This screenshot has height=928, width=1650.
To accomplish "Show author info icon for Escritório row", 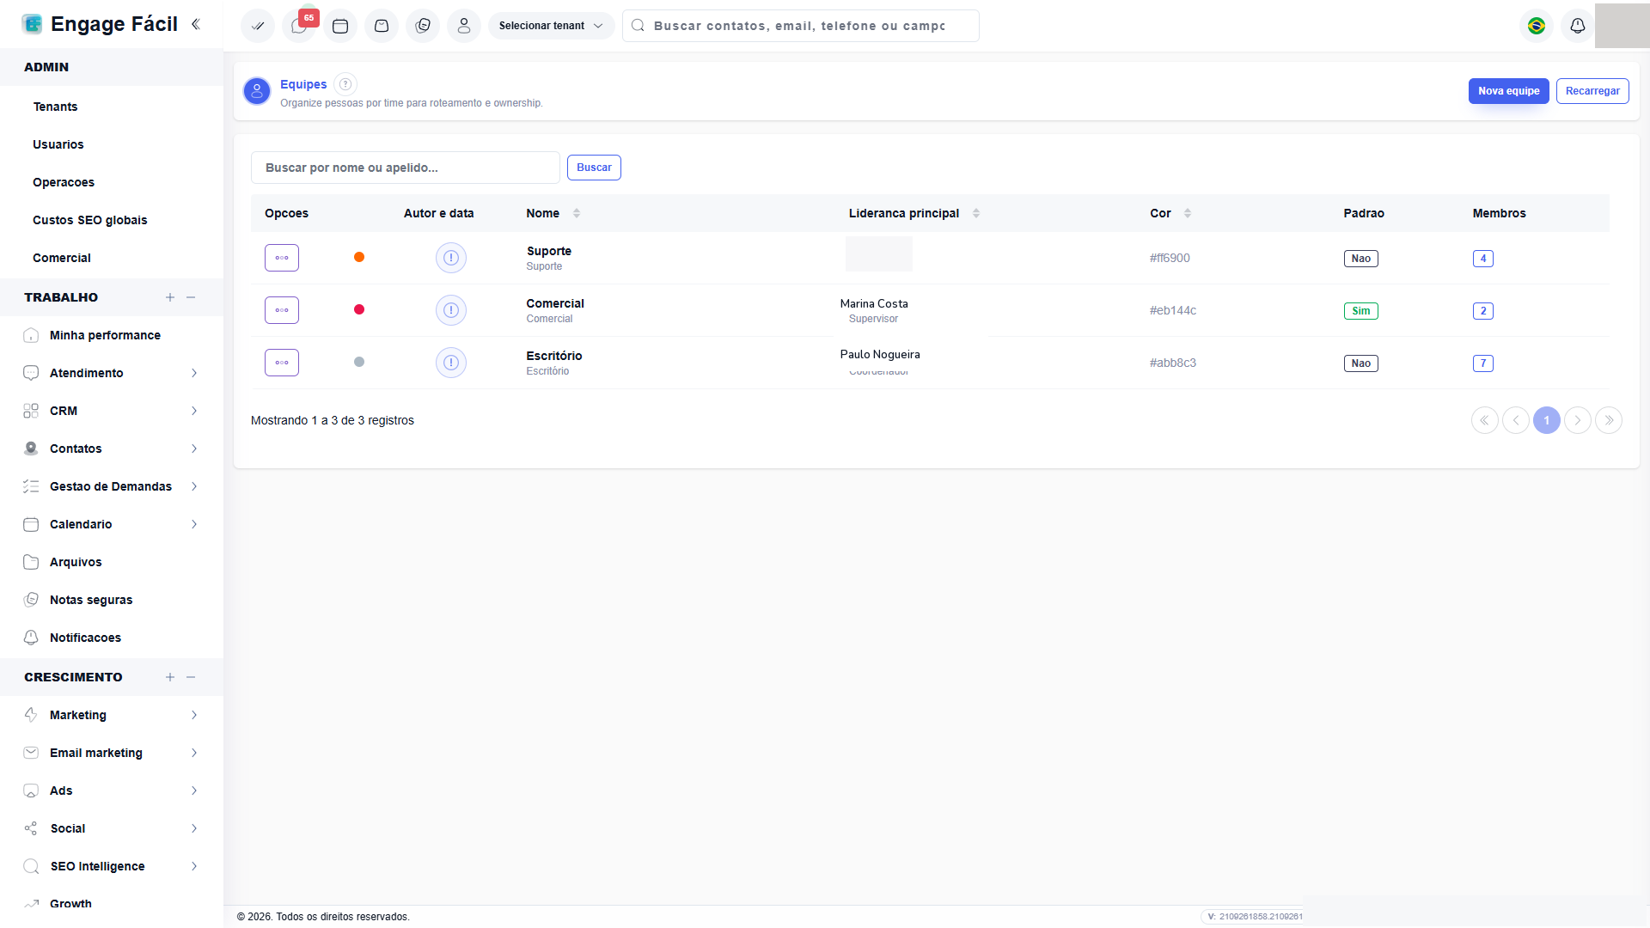I will click(x=451, y=363).
